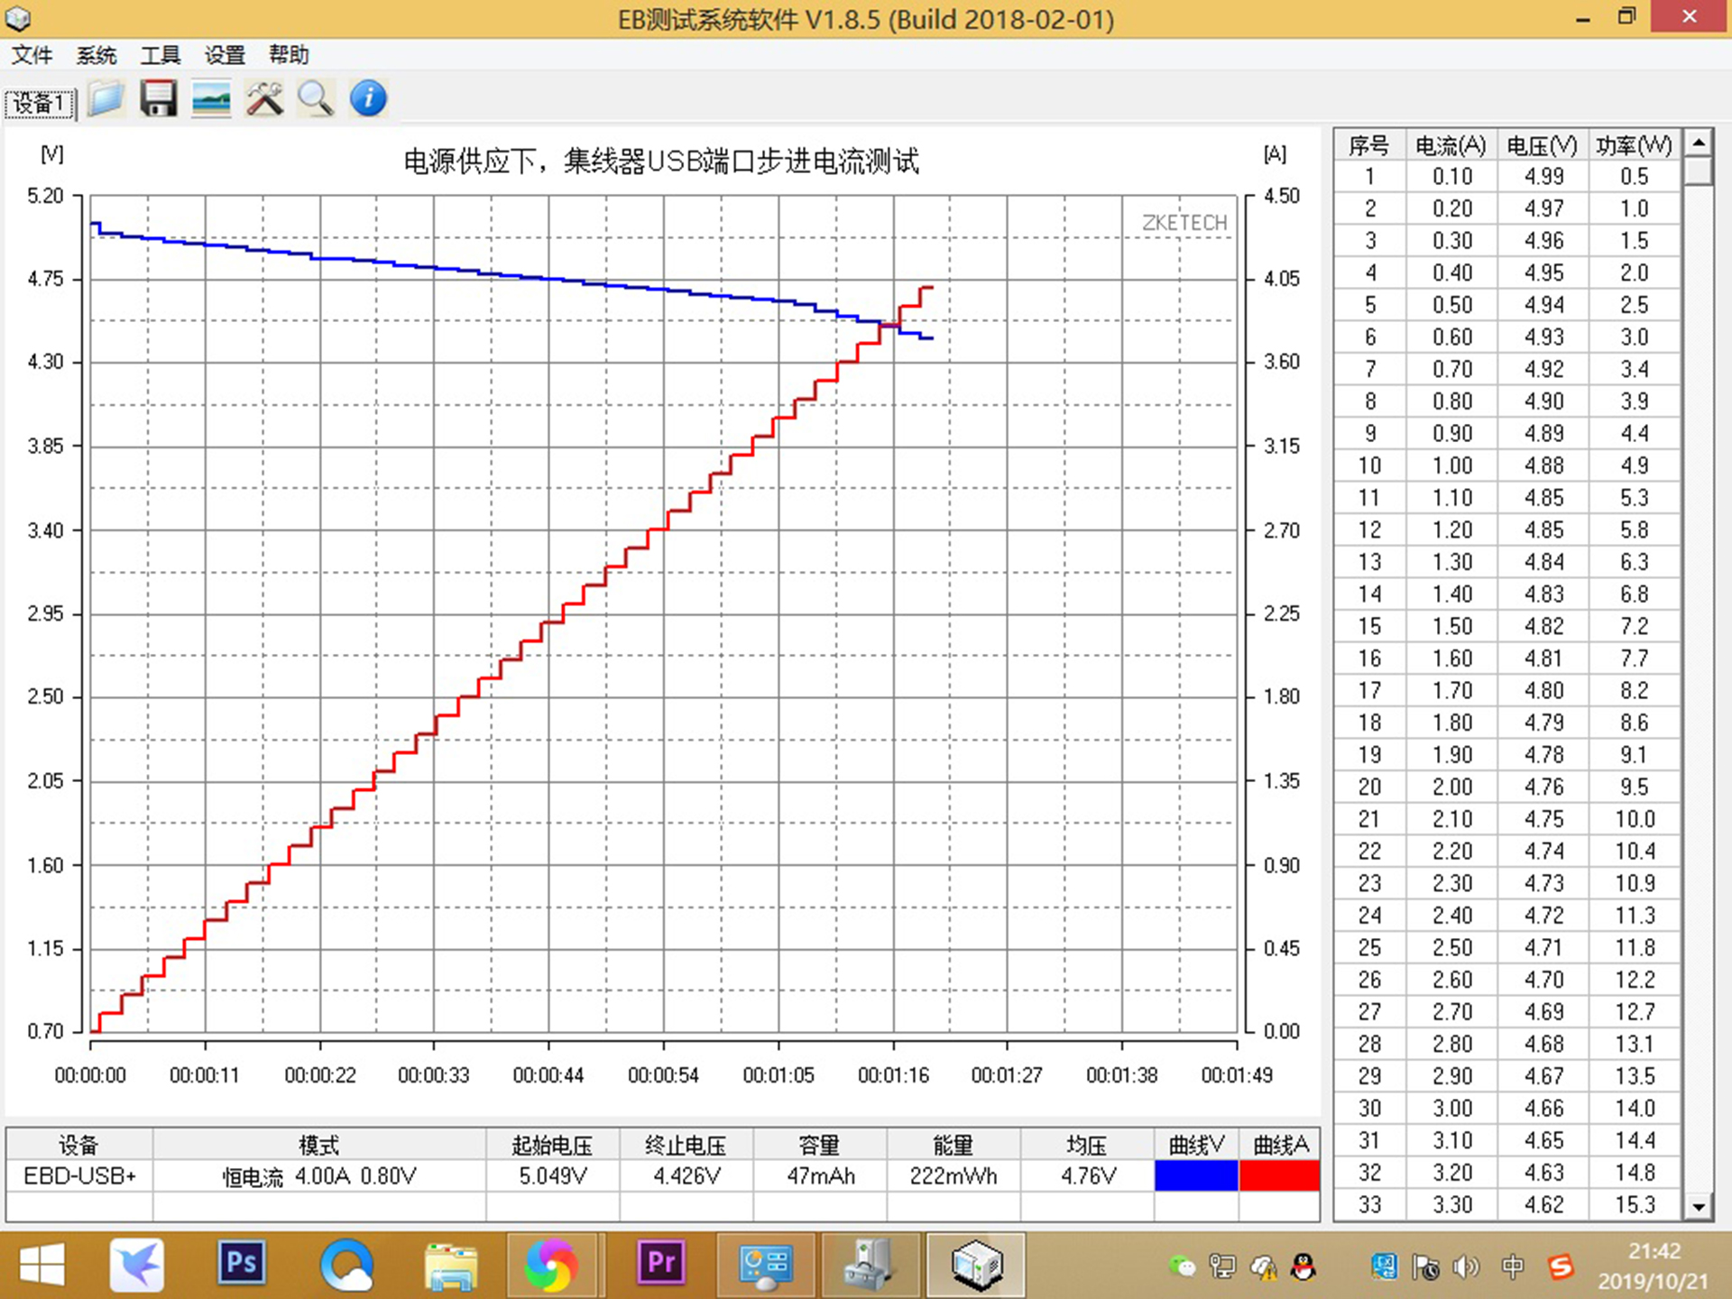Viewport: 1732px width, 1299px height.
Task: Click the blue info about icon
Action: (x=368, y=98)
